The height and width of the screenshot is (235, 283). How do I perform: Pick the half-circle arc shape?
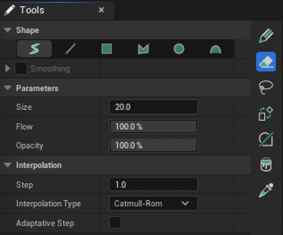coord(216,49)
